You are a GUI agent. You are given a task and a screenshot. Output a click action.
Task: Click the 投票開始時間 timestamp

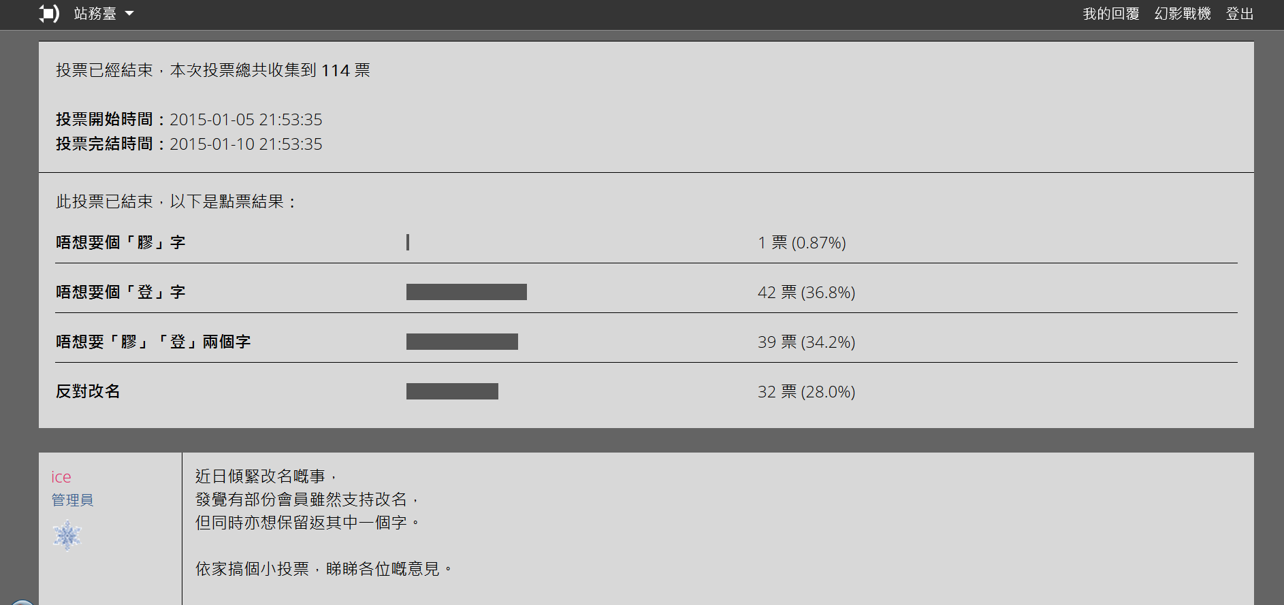246,120
